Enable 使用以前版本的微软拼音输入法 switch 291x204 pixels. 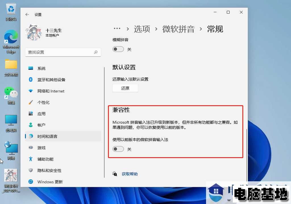[x=118, y=149]
